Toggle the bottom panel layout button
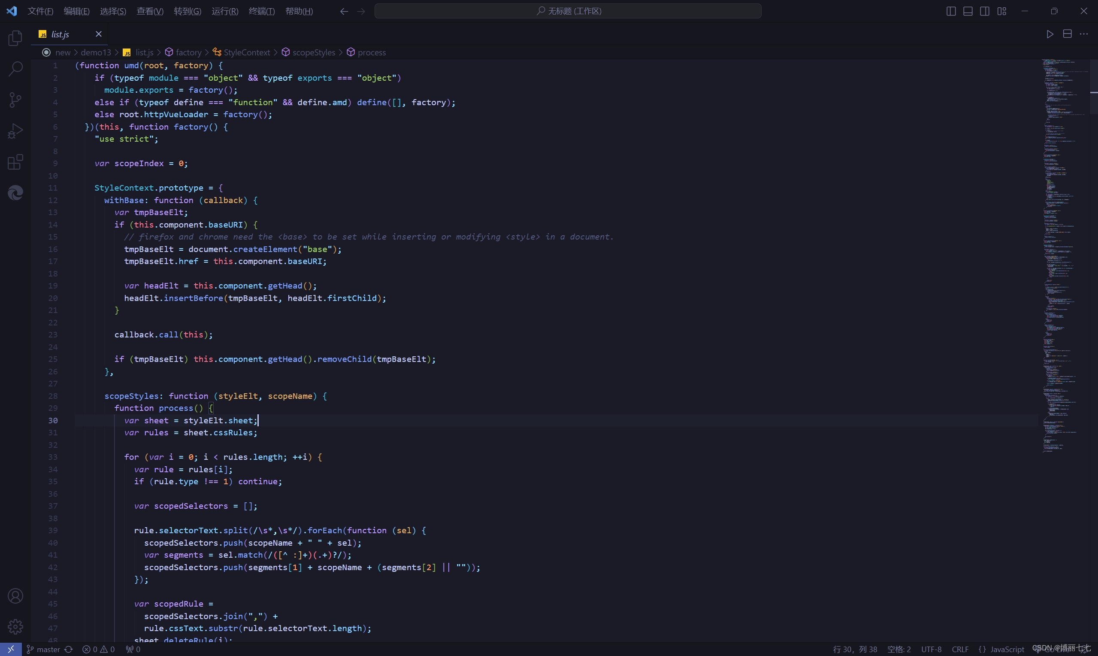 (968, 11)
